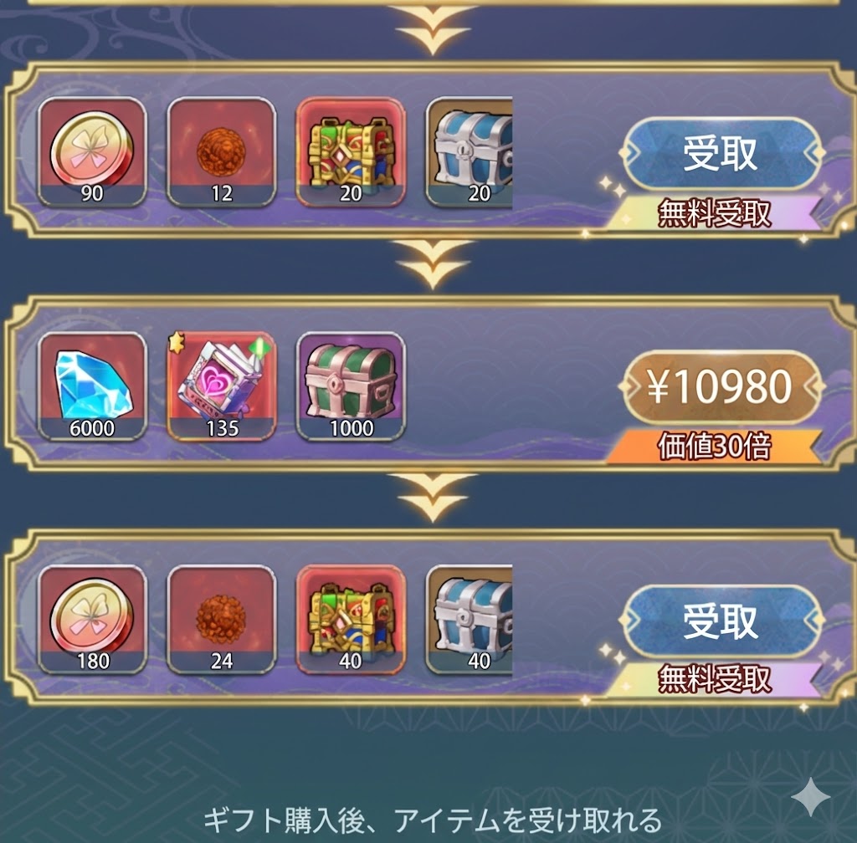The height and width of the screenshot is (843, 857).
Task: Tap the blue silver chest with 20
Action: click(469, 151)
